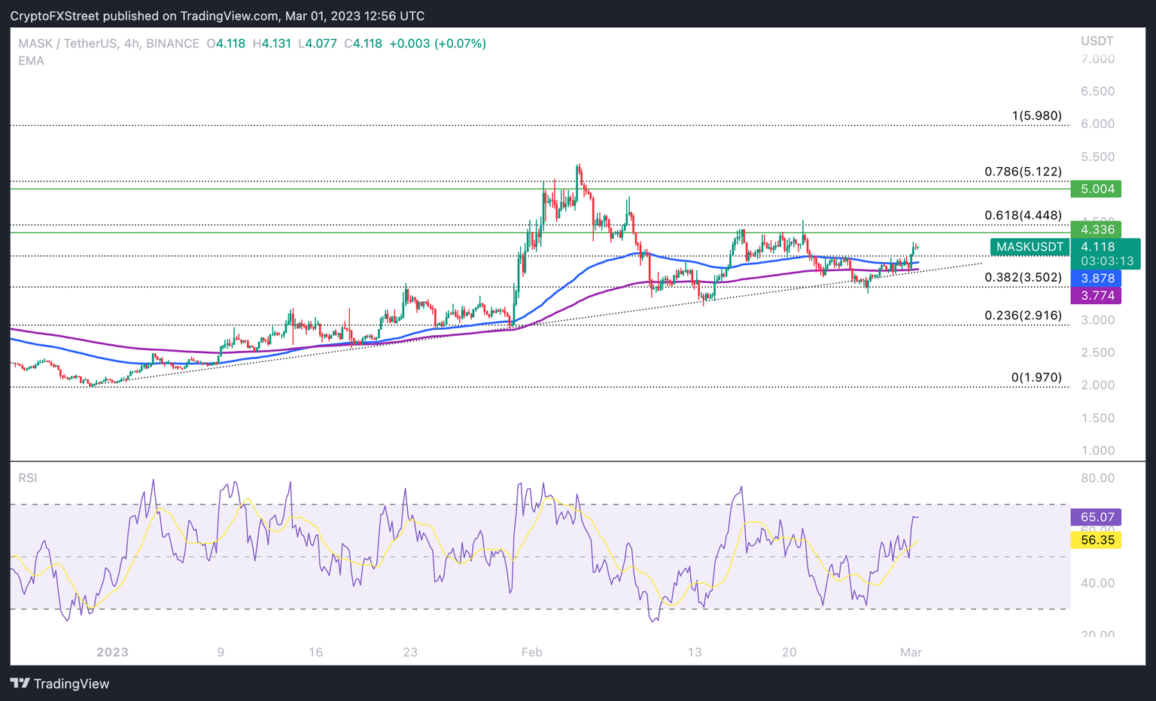The height and width of the screenshot is (701, 1156).
Task: Select the 2023 label on the time axis
Action: click(x=112, y=652)
